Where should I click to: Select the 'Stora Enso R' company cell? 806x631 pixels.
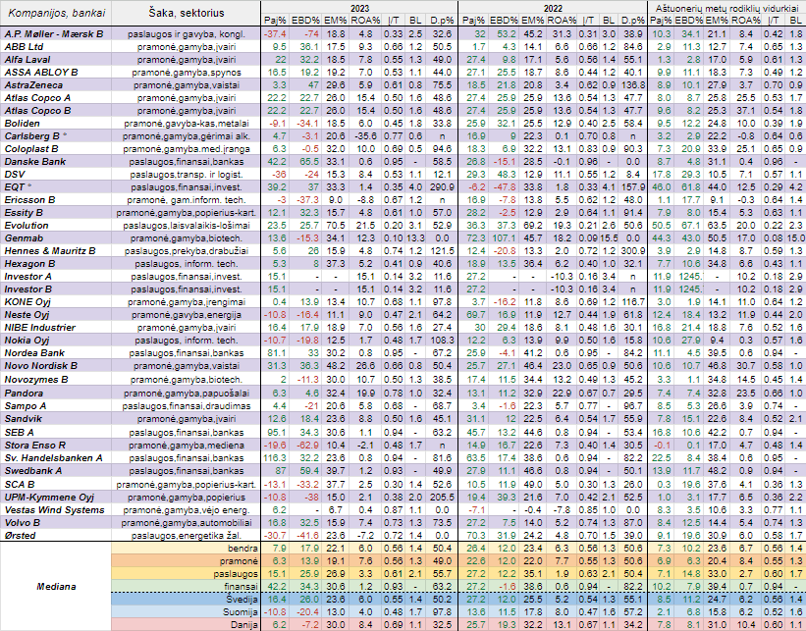pyautogui.click(x=56, y=446)
